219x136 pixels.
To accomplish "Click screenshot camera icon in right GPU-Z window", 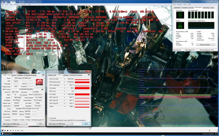I will pos(89,75).
